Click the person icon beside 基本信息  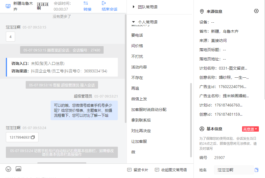tap(202, 129)
